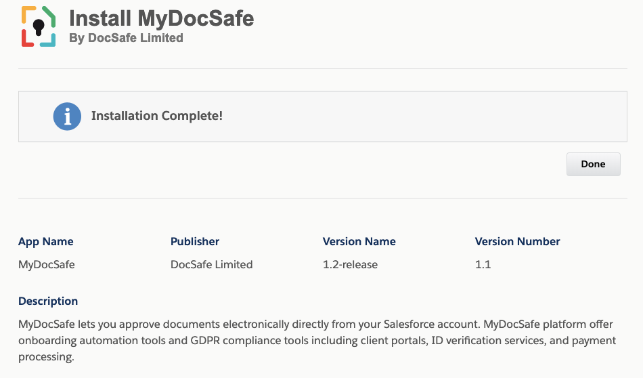Image resolution: width=643 pixels, height=378 pixels.
Task: Select the Version Name label
Action: 359,241
